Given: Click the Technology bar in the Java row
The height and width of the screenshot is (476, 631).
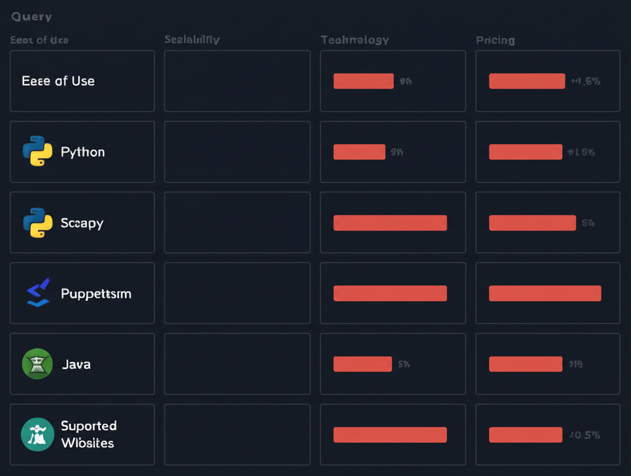Looking at the screenshot, I should 362,364.
